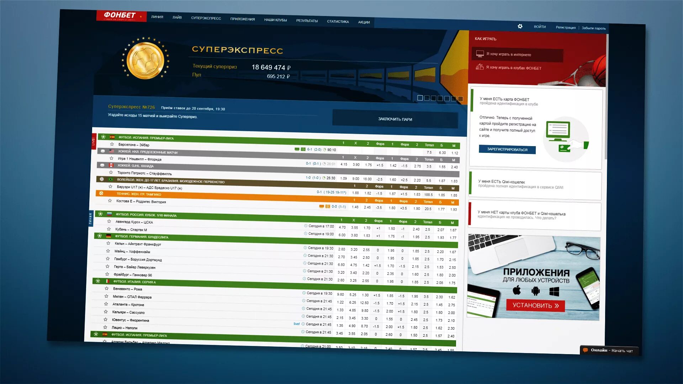Open the settings gear icon in header
Screen dimensions: 683x384
point(520,26)
